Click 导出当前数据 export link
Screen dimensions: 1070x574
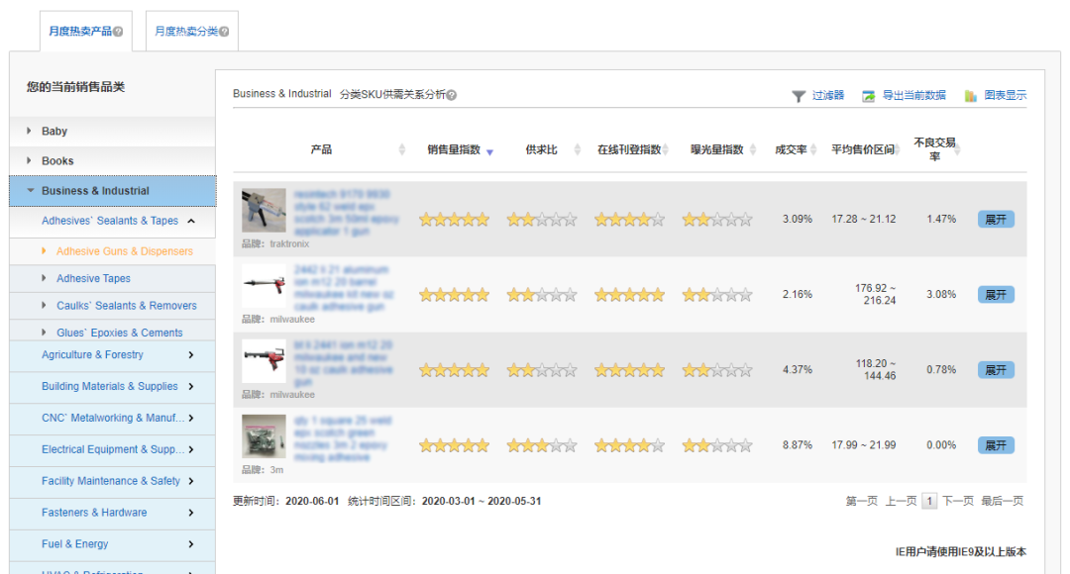[x=914, y=95]
